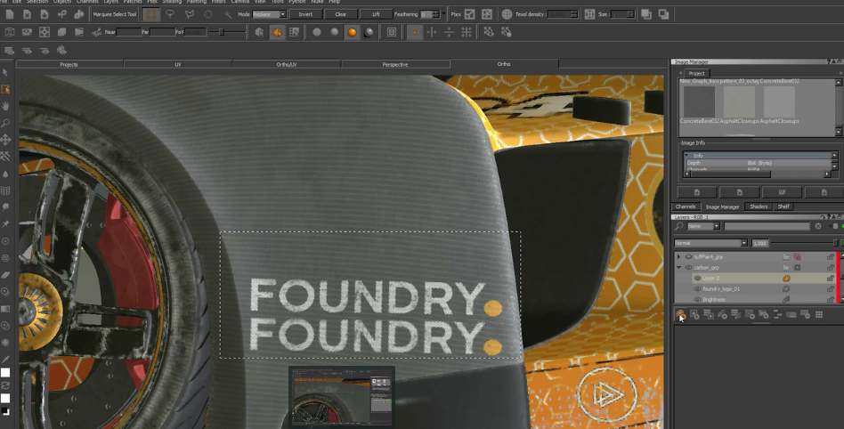Click the vertical mirror symmetry icon

[449, 32]
